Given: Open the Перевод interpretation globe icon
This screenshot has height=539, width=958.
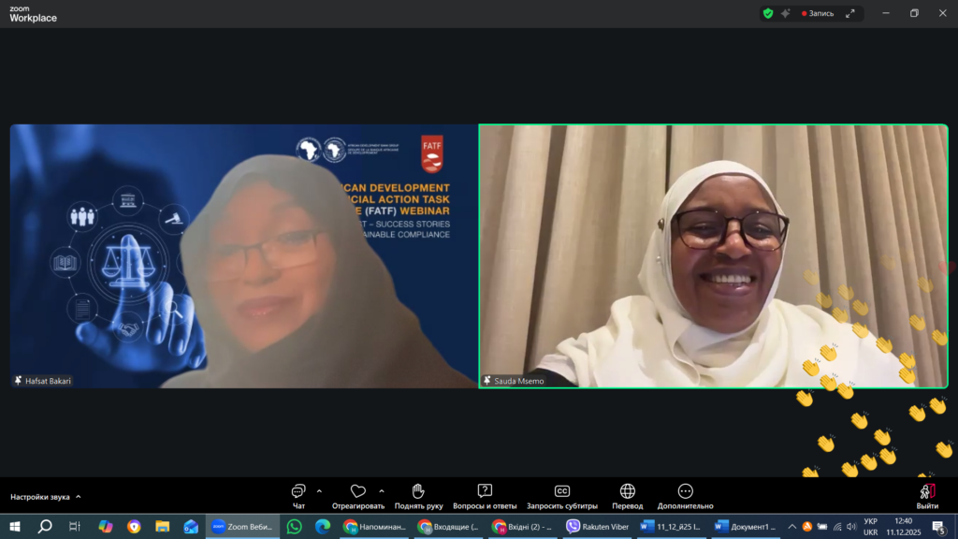Looking at the screenshot, I should click(627, 492).
